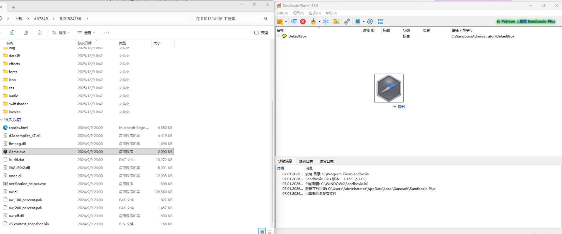The height and width of the screenshot is (234, 562).
Task: Click the notepad icon in Sandboxie toolbar
Action: [357, 21]
